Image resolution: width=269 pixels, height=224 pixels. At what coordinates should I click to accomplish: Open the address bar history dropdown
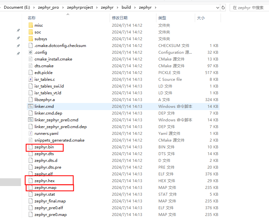217,8
